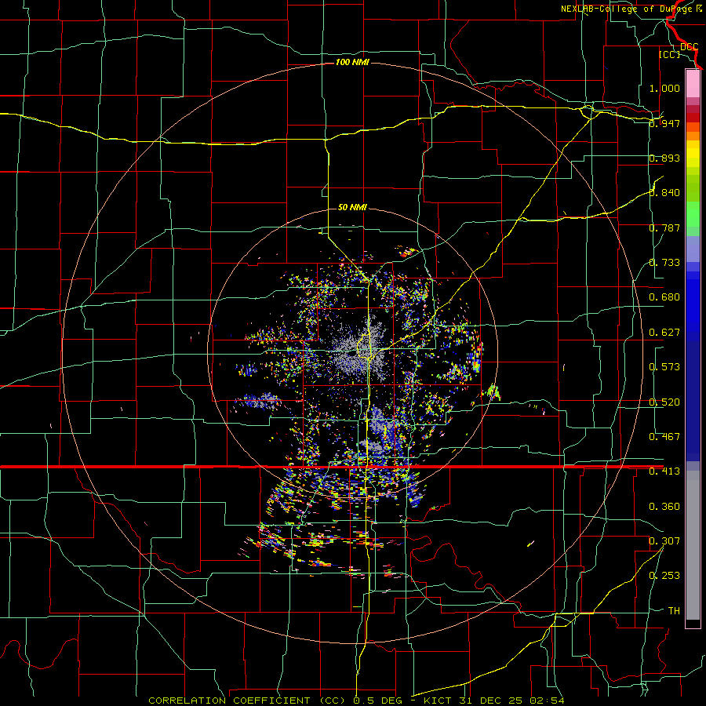The image size is (706, 706).
Task: Select the 0.467 scale value
Action: 664,437
